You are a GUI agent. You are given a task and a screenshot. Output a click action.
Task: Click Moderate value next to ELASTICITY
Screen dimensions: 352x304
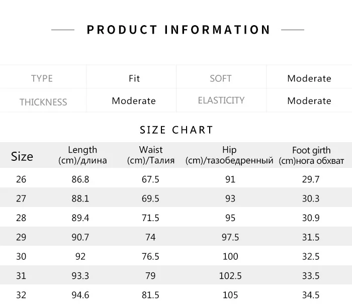pos(309,101)
